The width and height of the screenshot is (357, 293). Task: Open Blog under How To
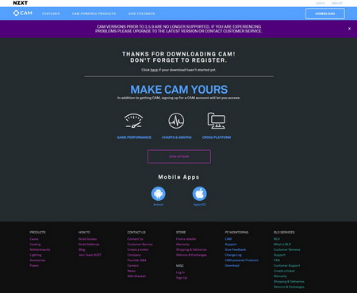82,249
